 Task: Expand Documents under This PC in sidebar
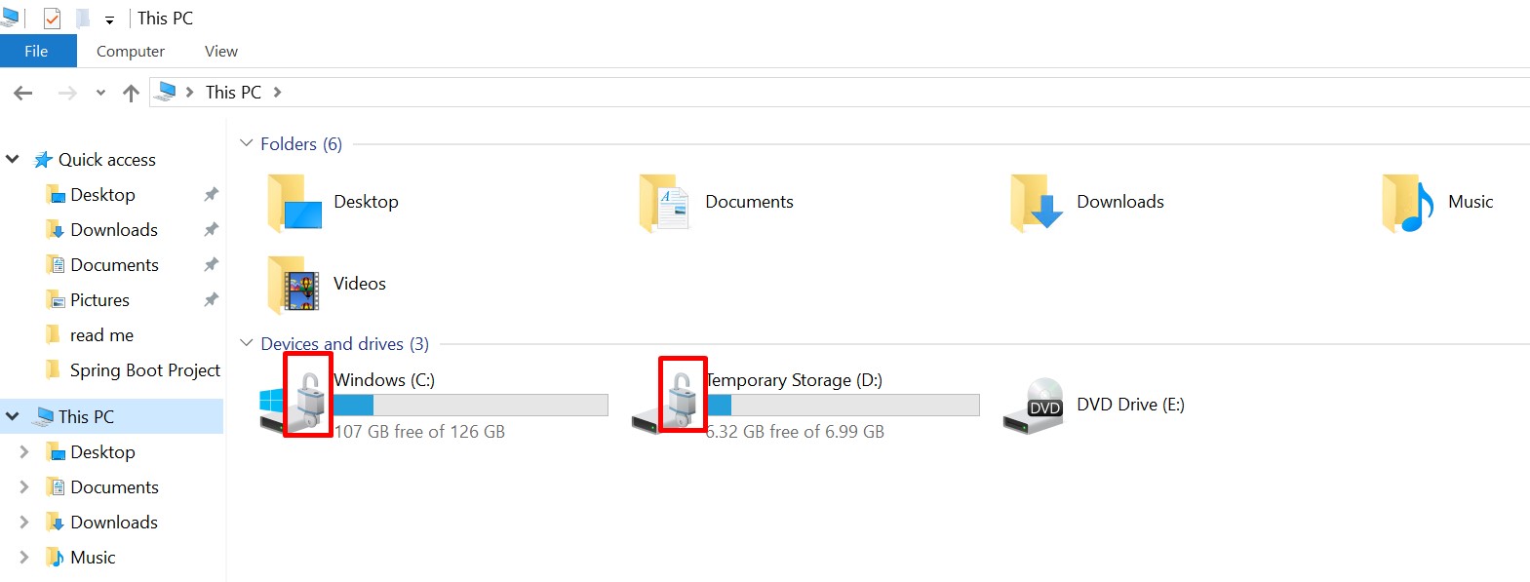24,487
